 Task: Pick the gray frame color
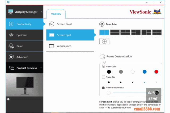tap(121, 72)
